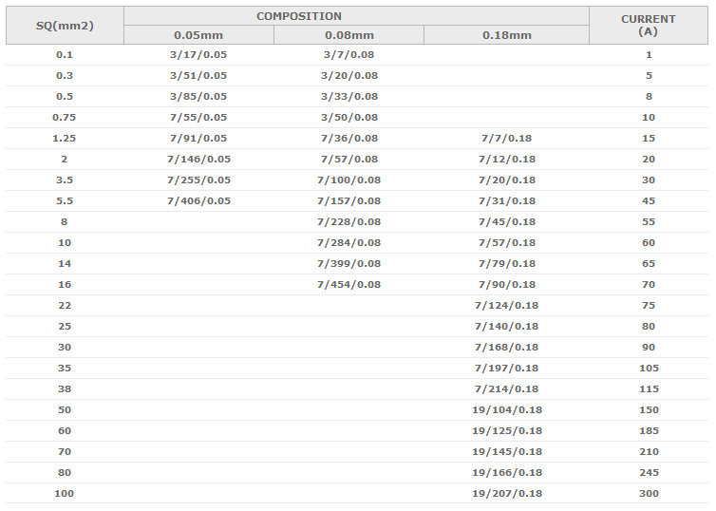Screen dimensions: 716x511
Task: Click the CURRENT (A) column header
Action: pyautogui.click(x=649, y=26)
